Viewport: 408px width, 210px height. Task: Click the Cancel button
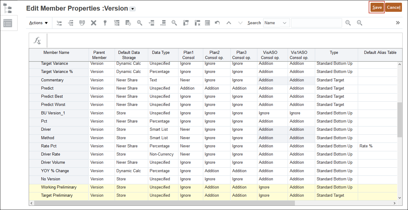point(393,7)
